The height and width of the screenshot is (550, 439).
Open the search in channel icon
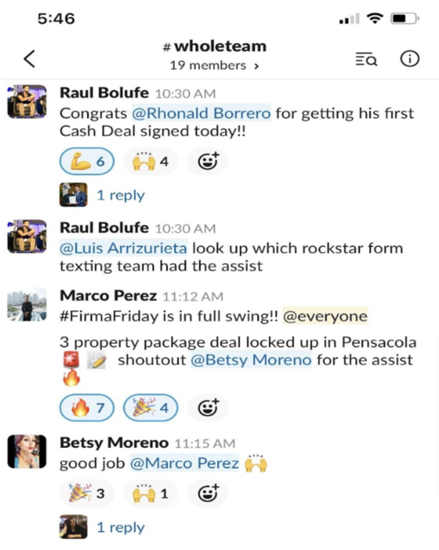coord(366,59)
